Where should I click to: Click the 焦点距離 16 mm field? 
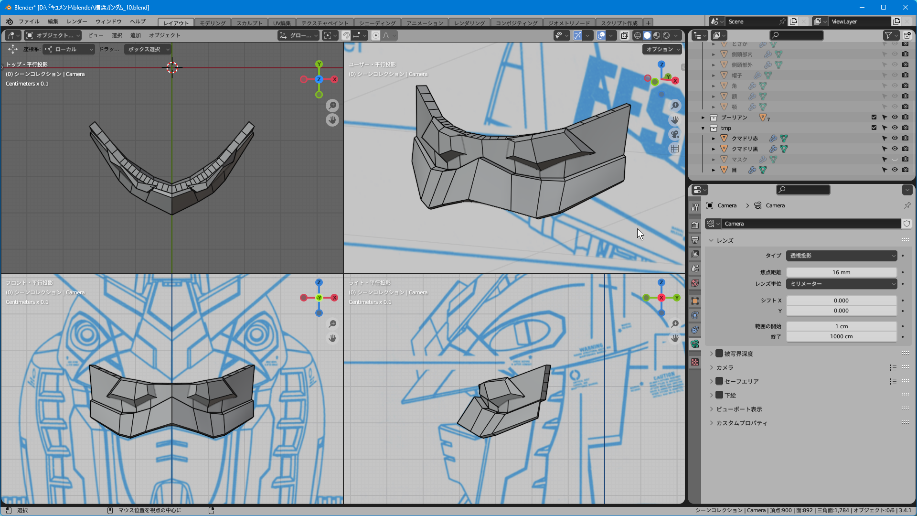(841, 272)
